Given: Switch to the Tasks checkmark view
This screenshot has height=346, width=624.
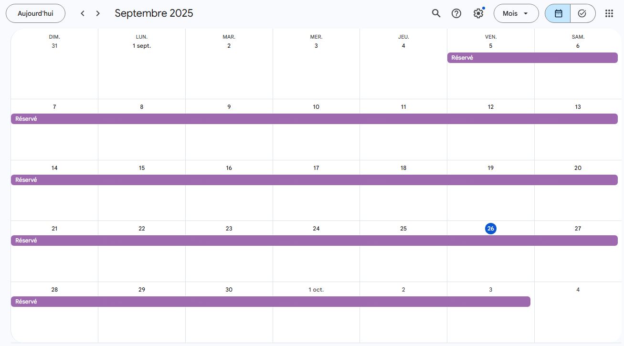Looking at the screenshot, I should [x=582, y=13].
